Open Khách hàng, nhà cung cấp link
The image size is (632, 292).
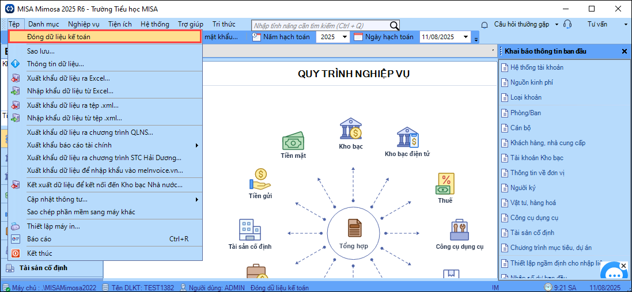[548, 143]
